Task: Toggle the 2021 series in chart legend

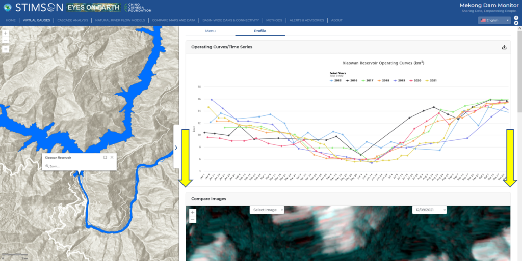Action: 431,80
